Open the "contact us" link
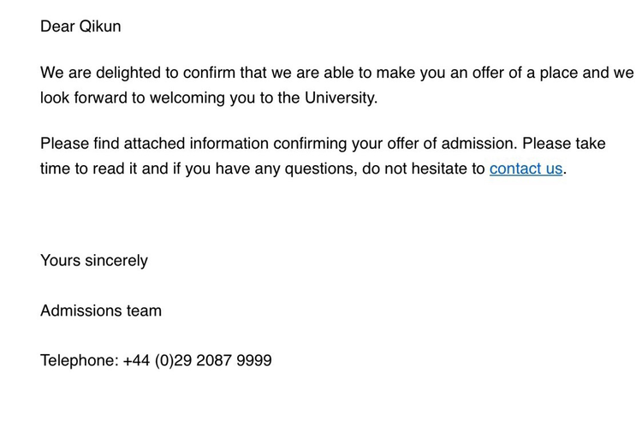This screenshot has width=642, height=426. pos(526,169)
